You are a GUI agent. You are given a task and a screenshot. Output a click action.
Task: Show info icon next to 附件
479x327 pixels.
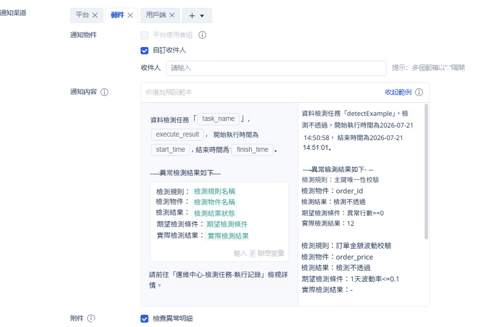click(x=91, y=319)
